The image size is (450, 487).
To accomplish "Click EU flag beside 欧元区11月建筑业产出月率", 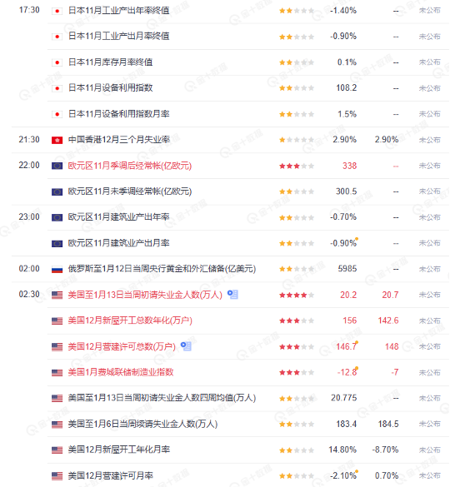I will (x=57, y=243).
